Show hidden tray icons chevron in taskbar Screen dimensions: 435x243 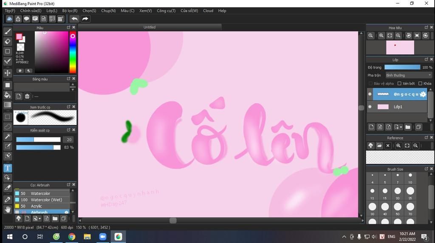pos(344,237)
